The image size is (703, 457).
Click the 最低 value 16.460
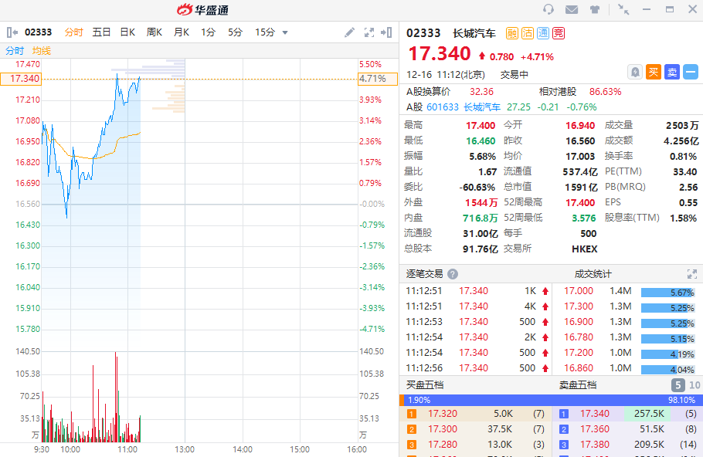(481, 141)
